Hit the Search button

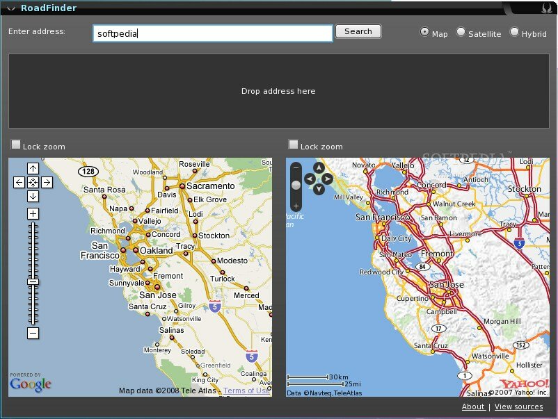tap(358, 31)
